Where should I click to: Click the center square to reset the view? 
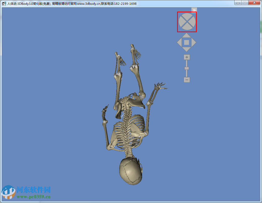point(186,42)
